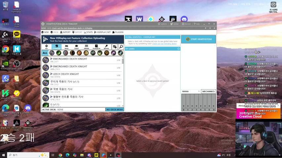Click the deck sort order arrows icon

tap(115, 47)
